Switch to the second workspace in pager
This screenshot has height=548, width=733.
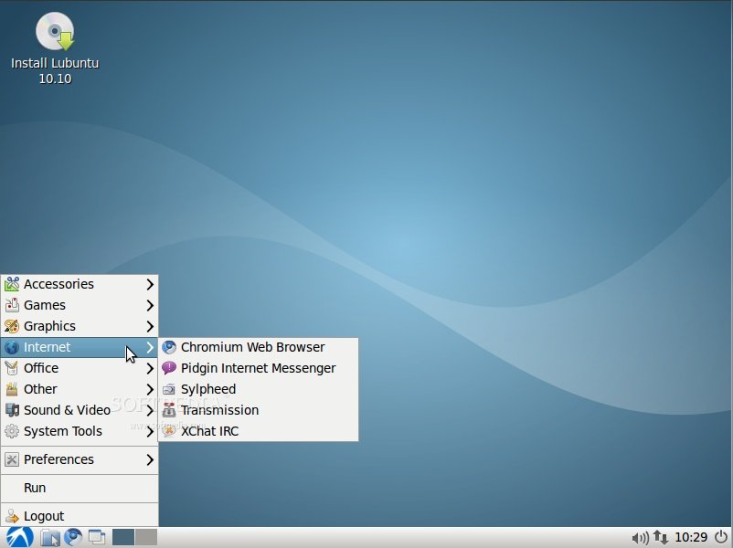tap(146, 537)
